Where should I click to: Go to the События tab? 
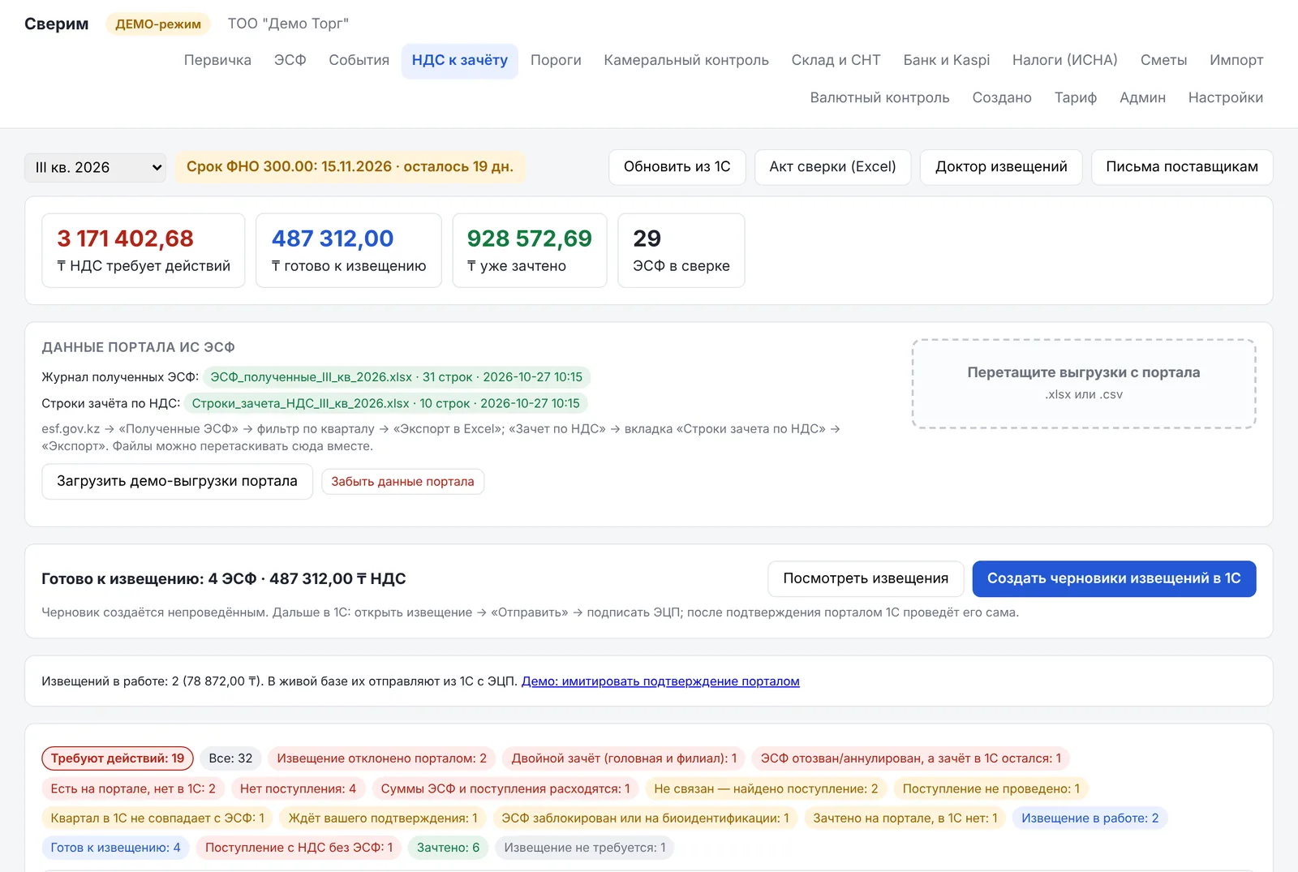pos(359,60)
